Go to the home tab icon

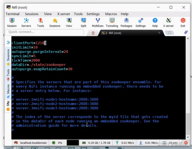tap(93, 33)
